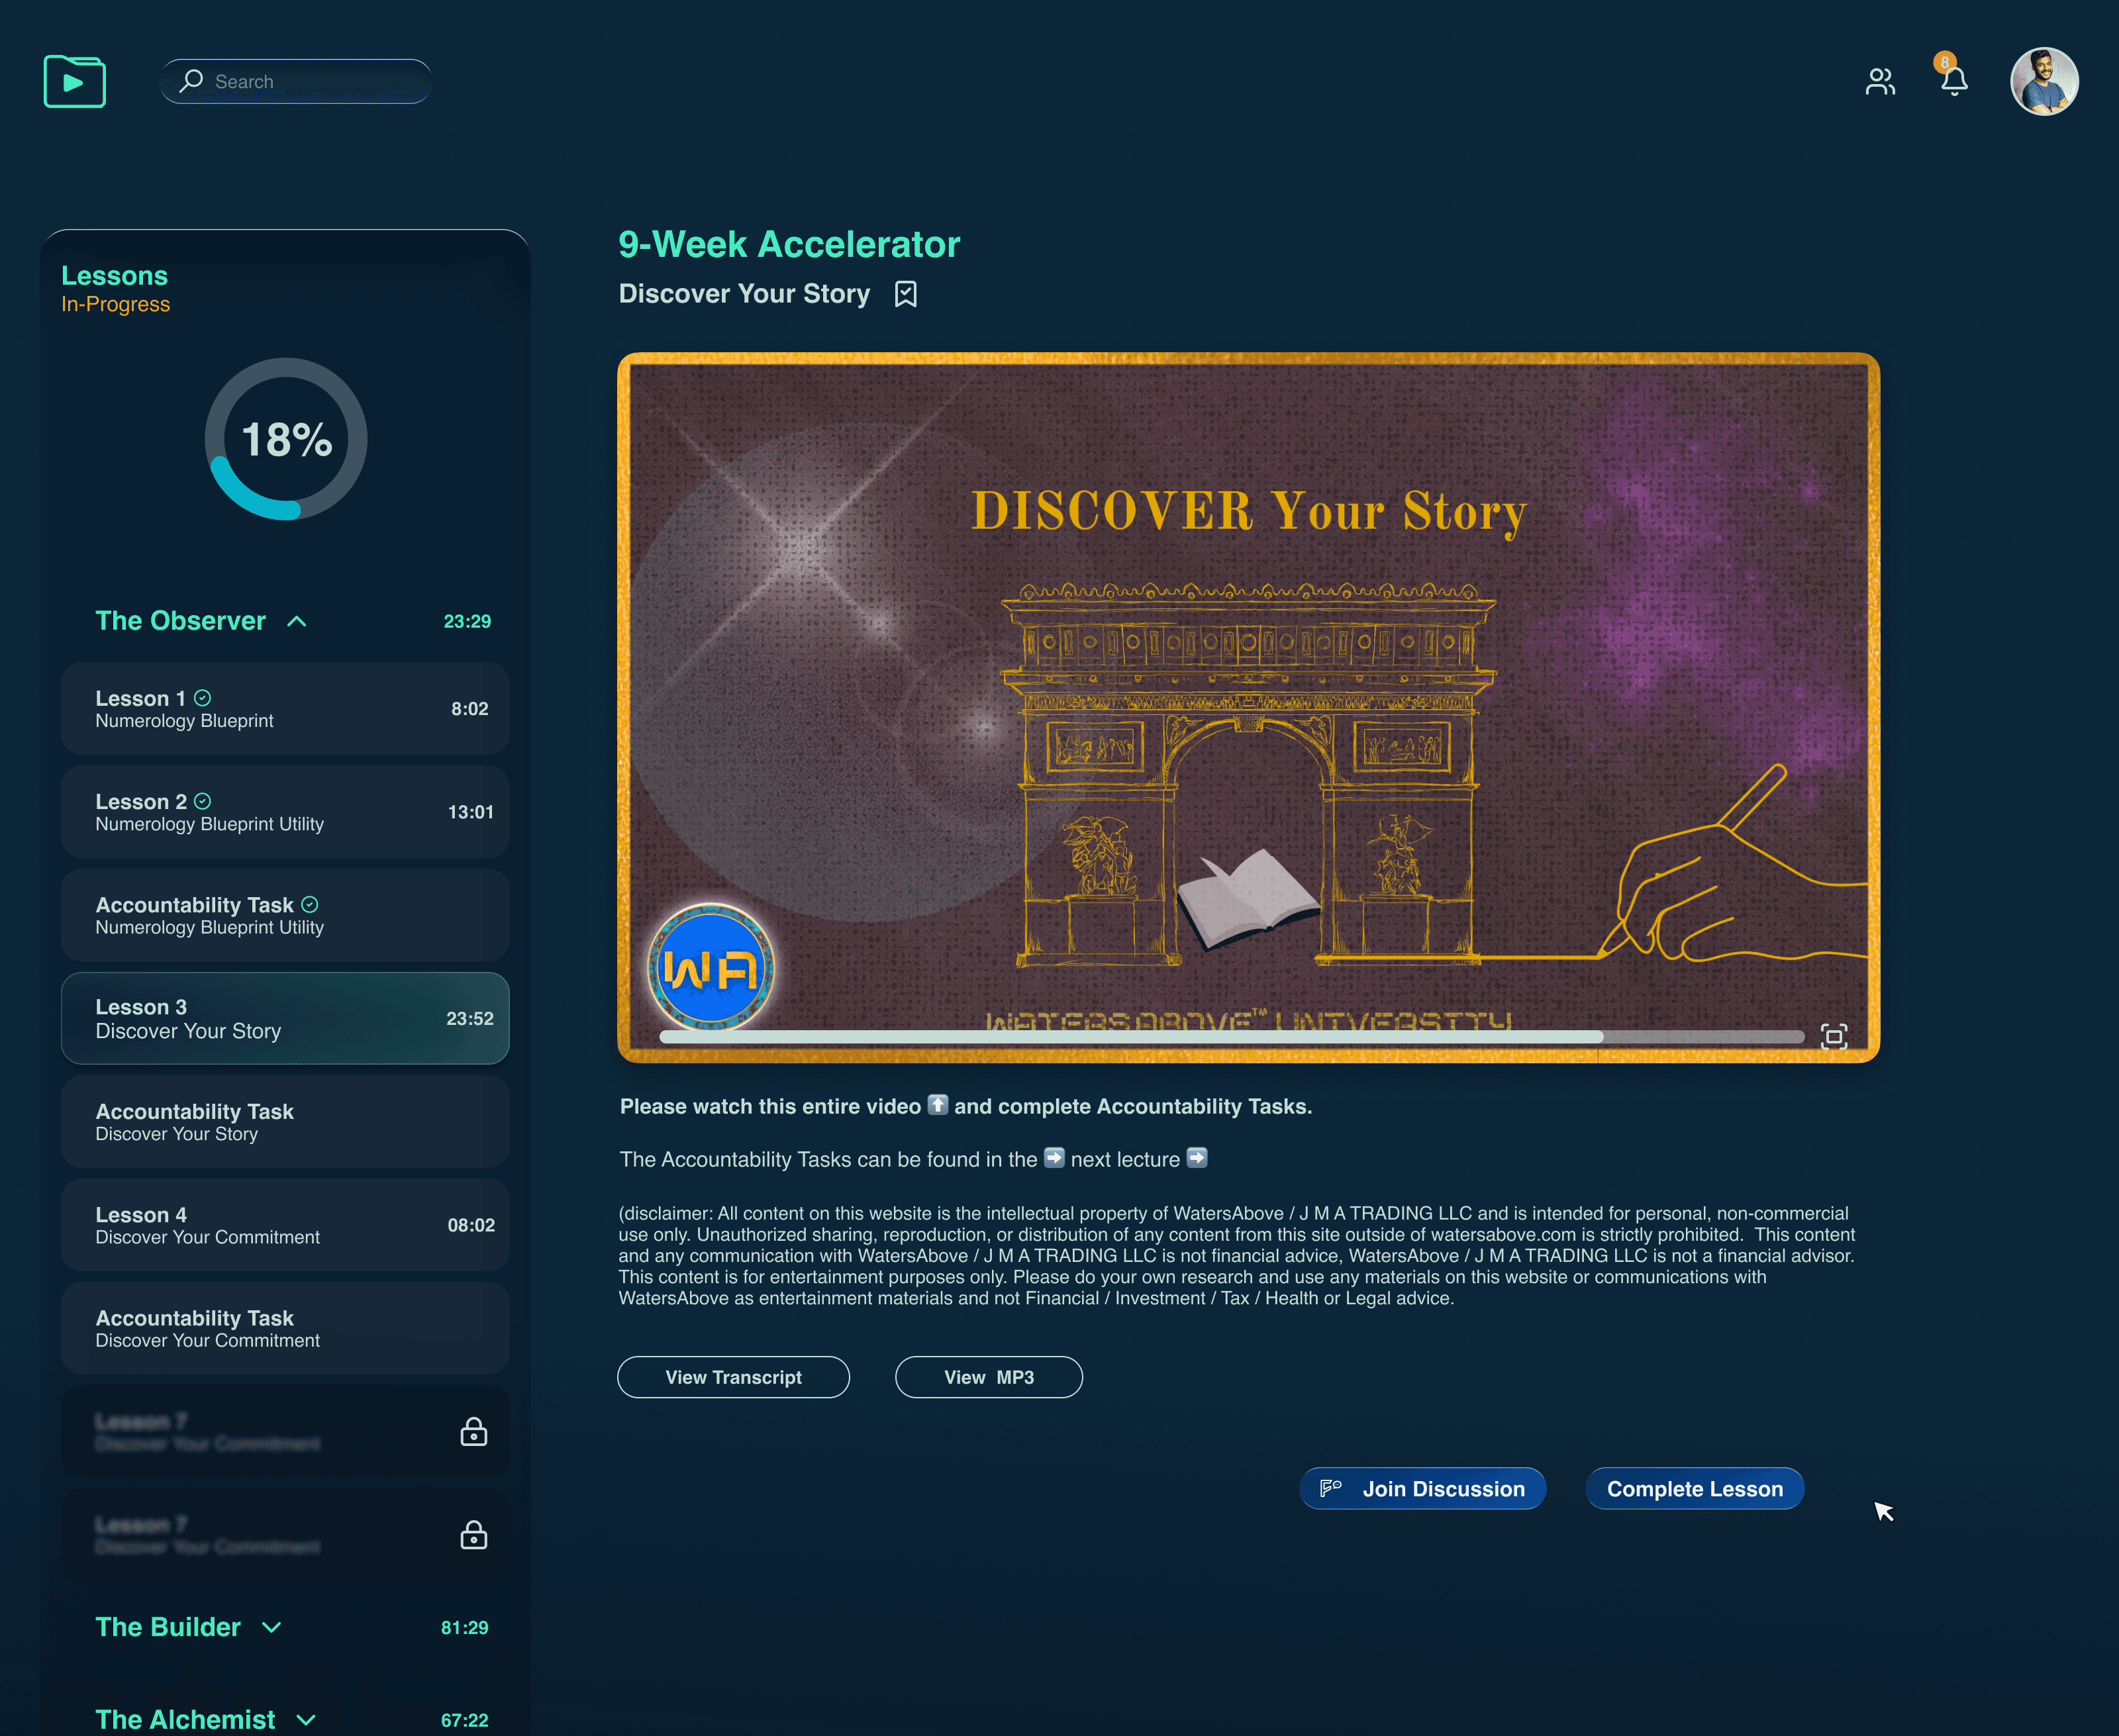Click the second locked lesson padlock

(x=473, y=1535)
